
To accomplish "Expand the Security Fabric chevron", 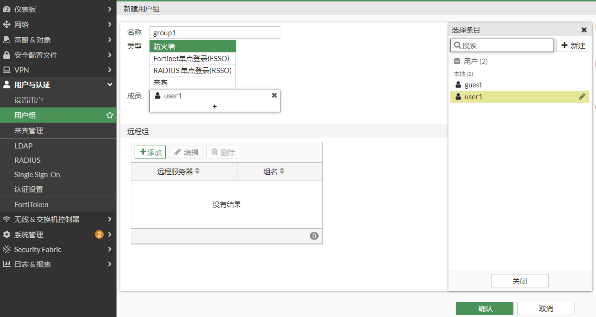I will coord(110,249).
